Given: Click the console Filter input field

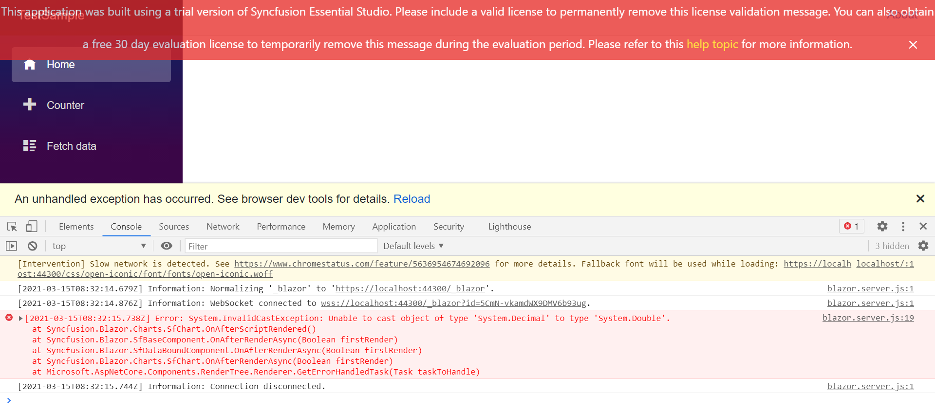Looking at the screenshot, I should click(281, 246).
